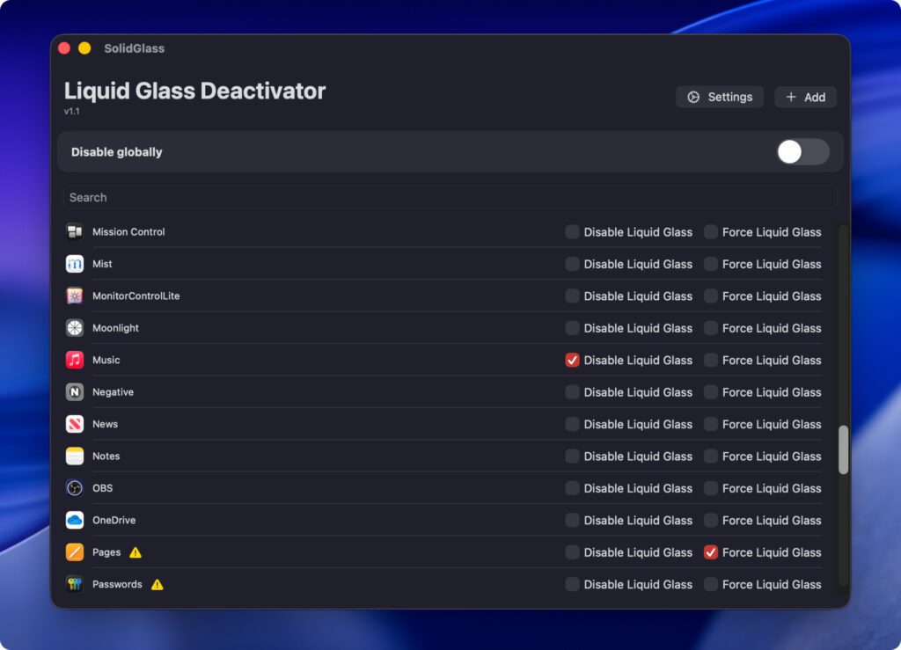This screenshot has height=650, width=901.
Task: Click the Moonlight app icon
Action: pos(75,328)
